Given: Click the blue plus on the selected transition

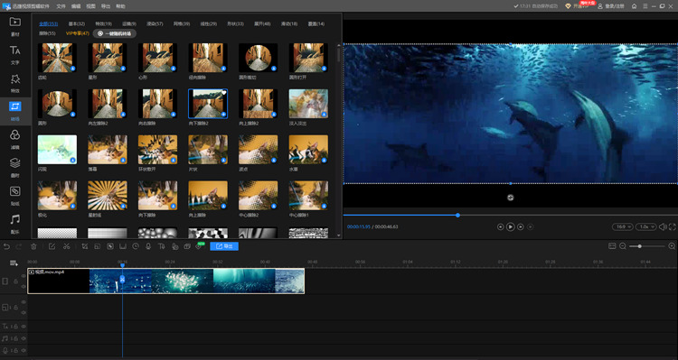Looking at the screenshot, I should tap(223, 115).
